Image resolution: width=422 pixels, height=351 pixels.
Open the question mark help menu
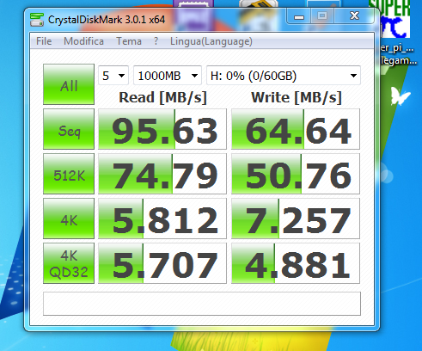[x=156, y=41]
